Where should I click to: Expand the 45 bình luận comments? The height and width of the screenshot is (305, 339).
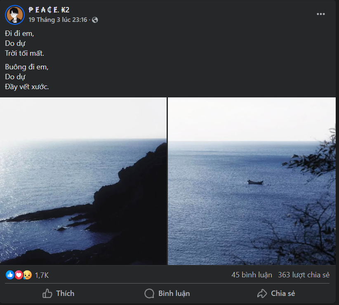tap(252, 275)
